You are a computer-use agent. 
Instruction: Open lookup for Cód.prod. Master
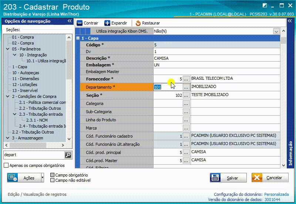click(186, 161)
